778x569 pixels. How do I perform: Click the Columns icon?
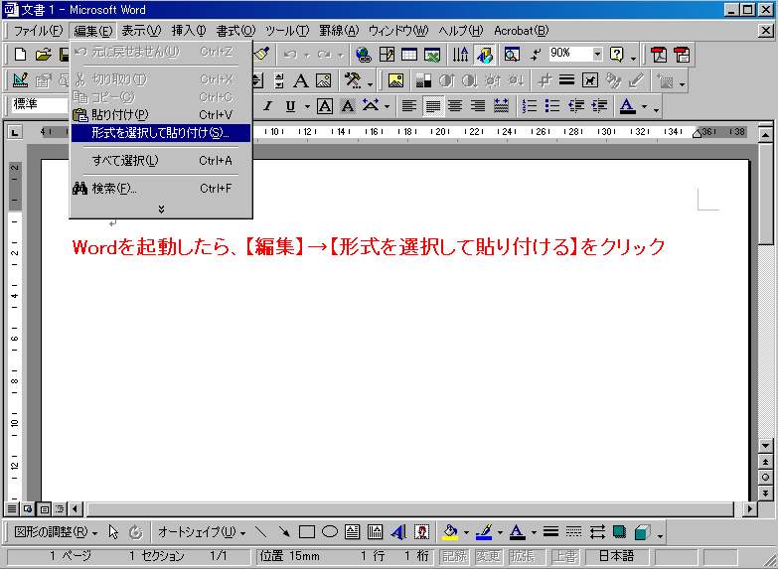tap(460, 54)
